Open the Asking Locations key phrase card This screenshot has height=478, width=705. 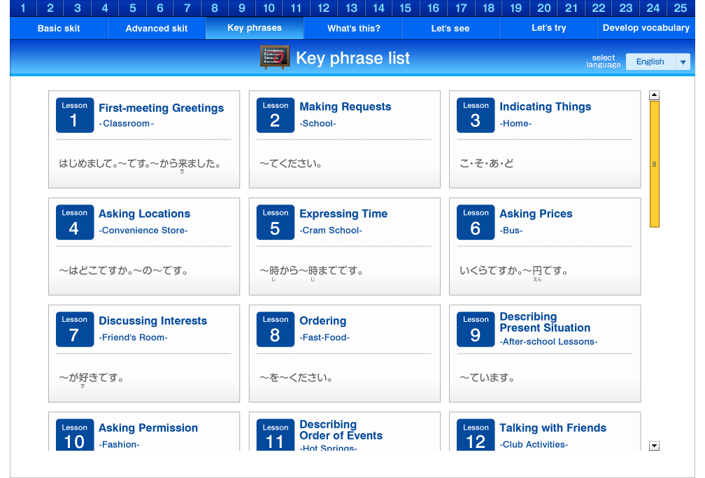pyautogui.click(x=143, y=246)
